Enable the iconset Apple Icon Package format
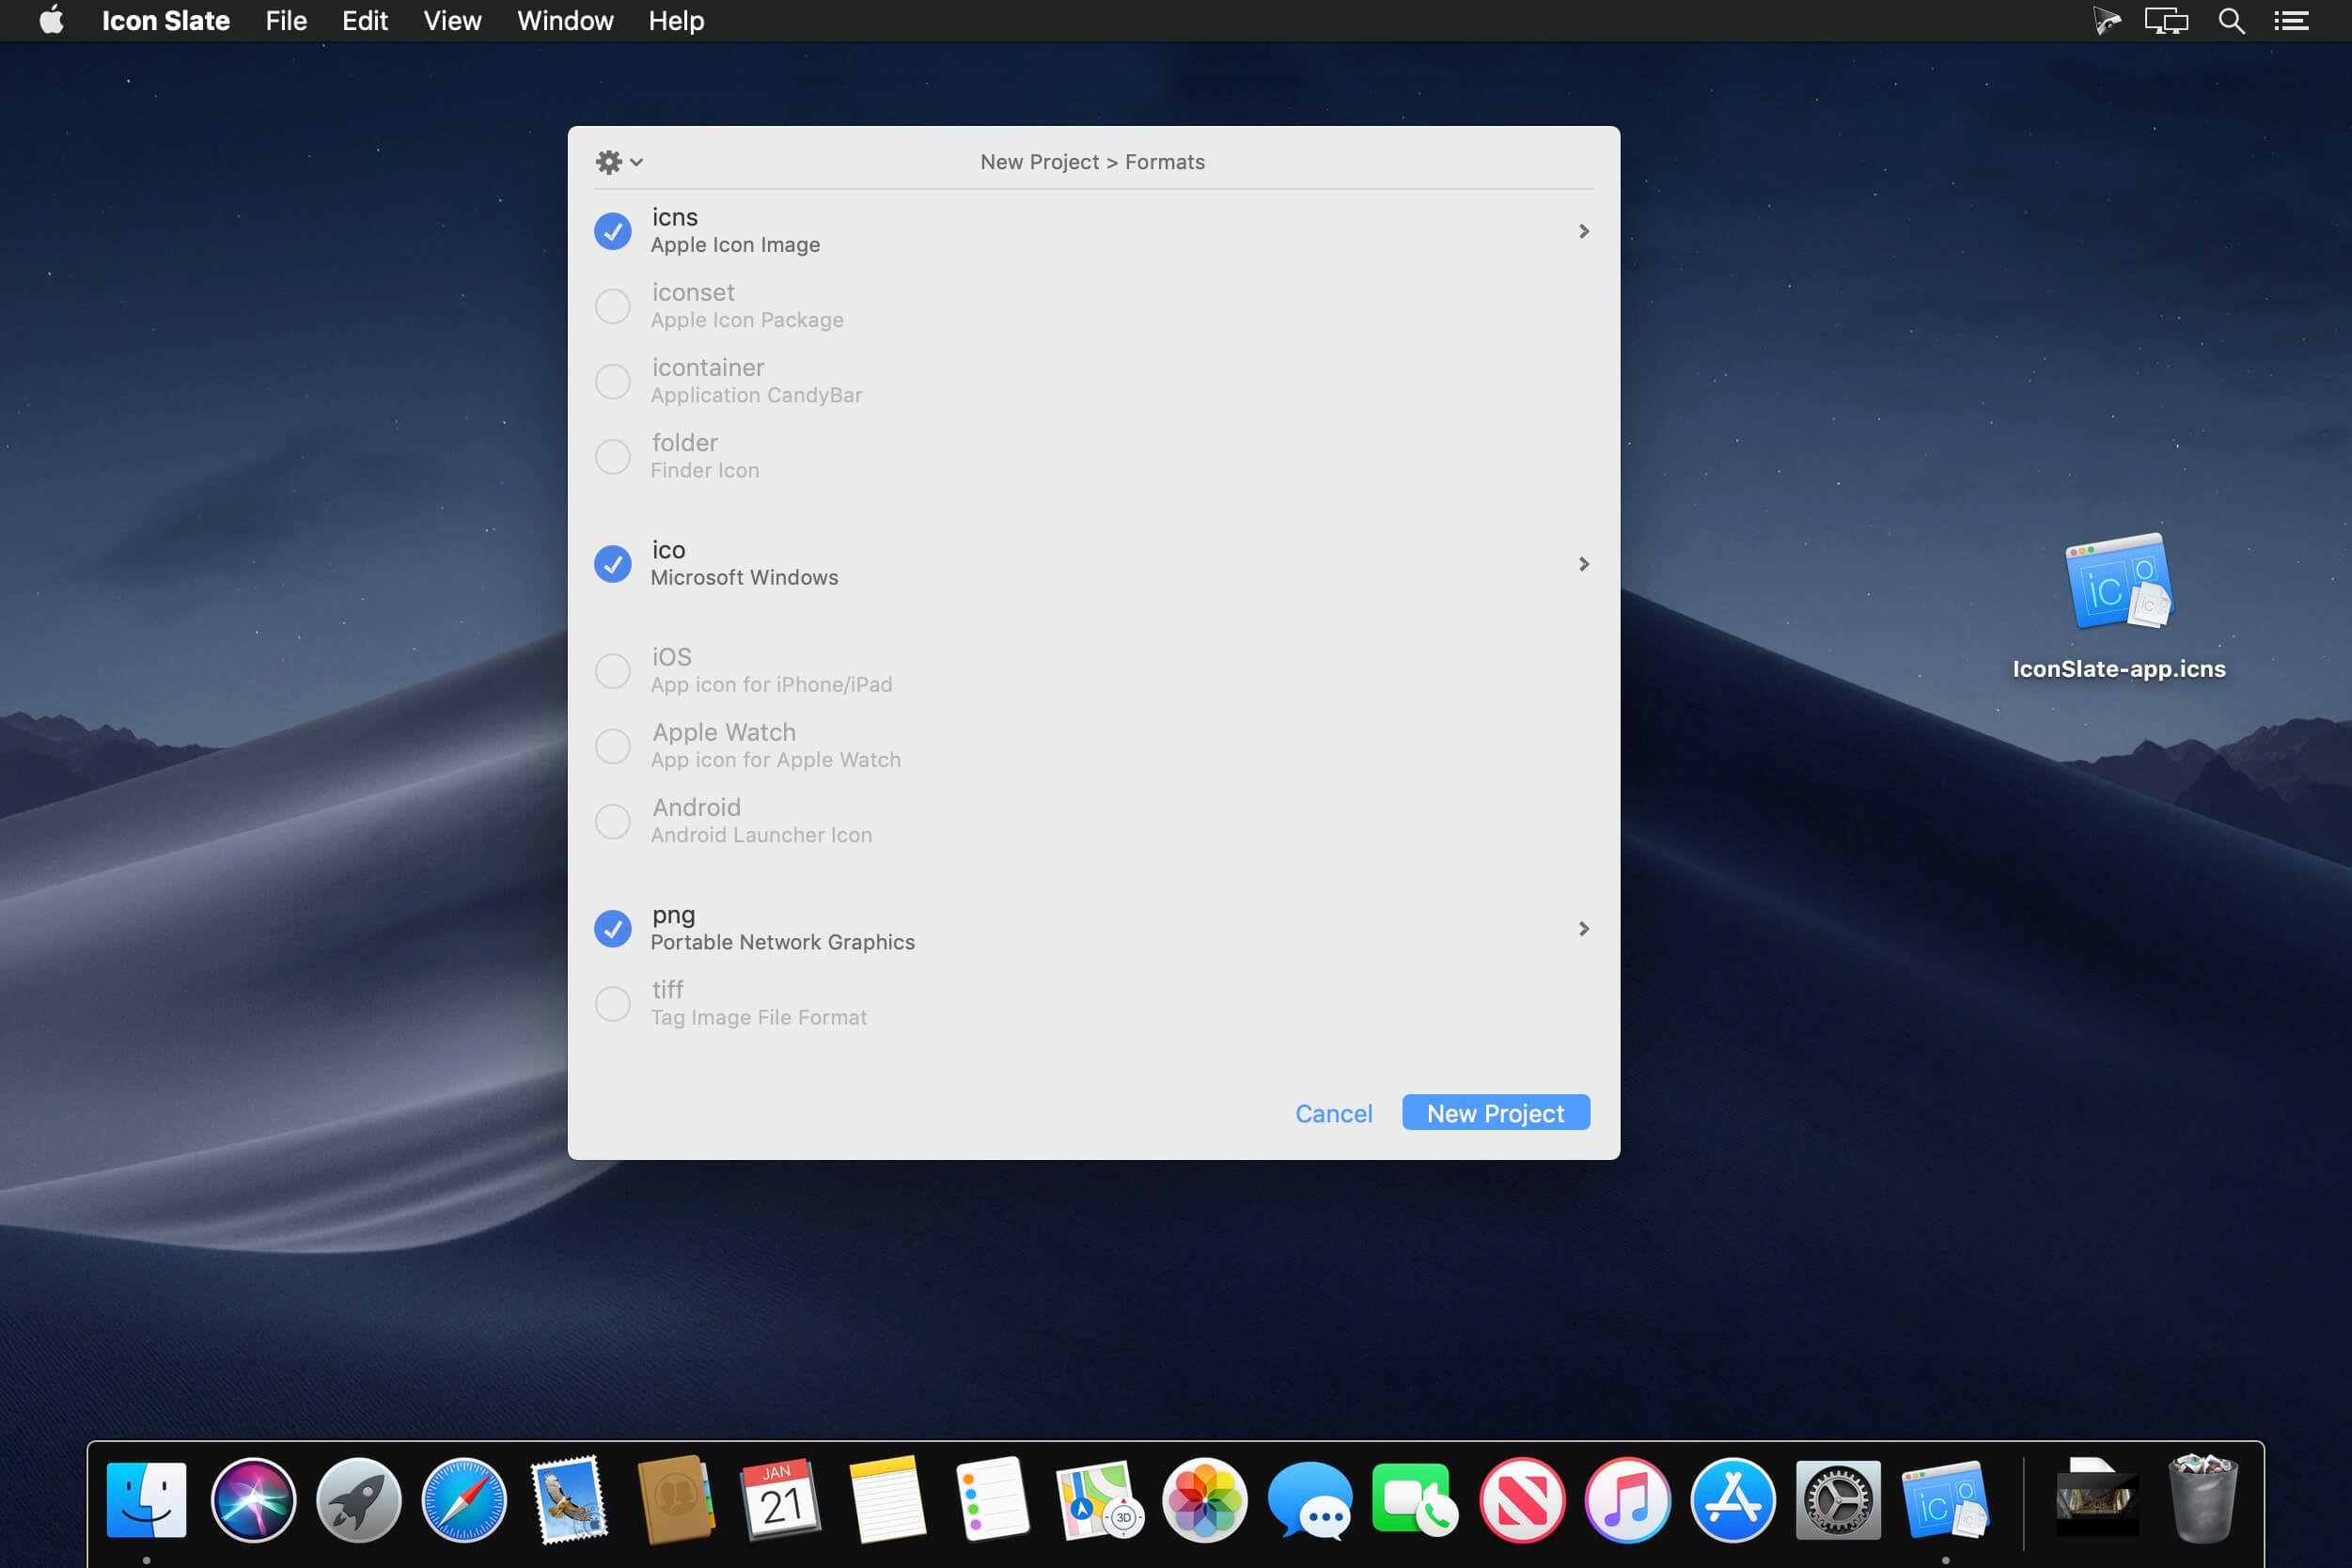 coord(612,306)
